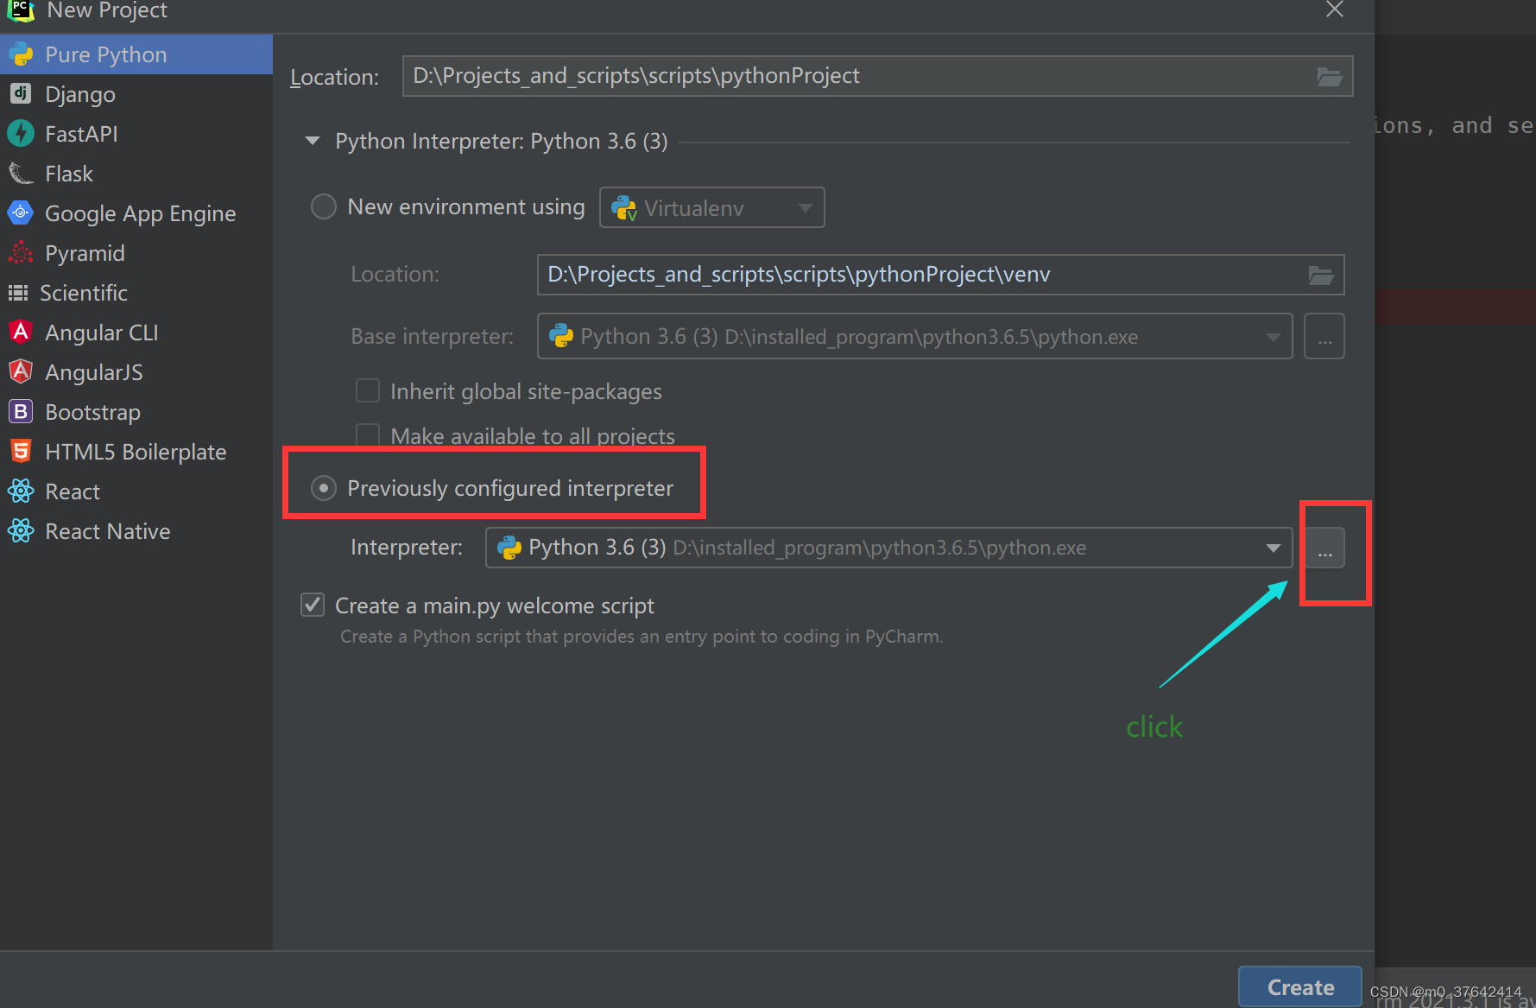The width and height of the screenshot is (1536, 1008).
Task: Click Python icon in the Interpreter field
Action: tap(509, 548)
